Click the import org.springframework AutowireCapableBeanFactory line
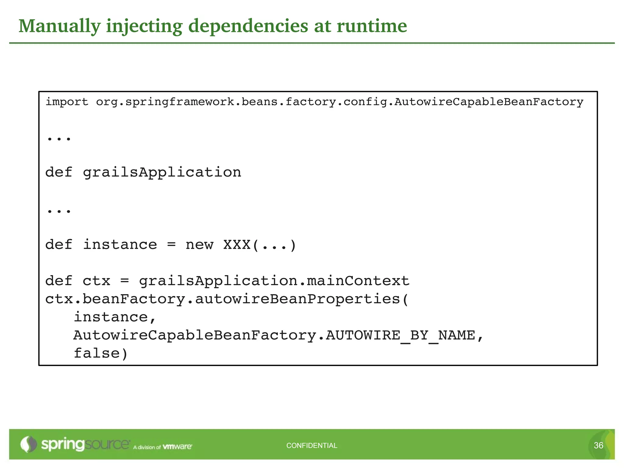The width and height of the screenshot is (624, 468). (314, 102)
